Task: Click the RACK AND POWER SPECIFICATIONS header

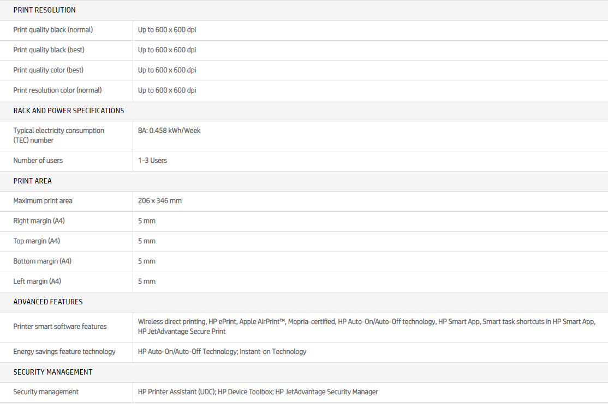Action: click(x=68, y=111)
